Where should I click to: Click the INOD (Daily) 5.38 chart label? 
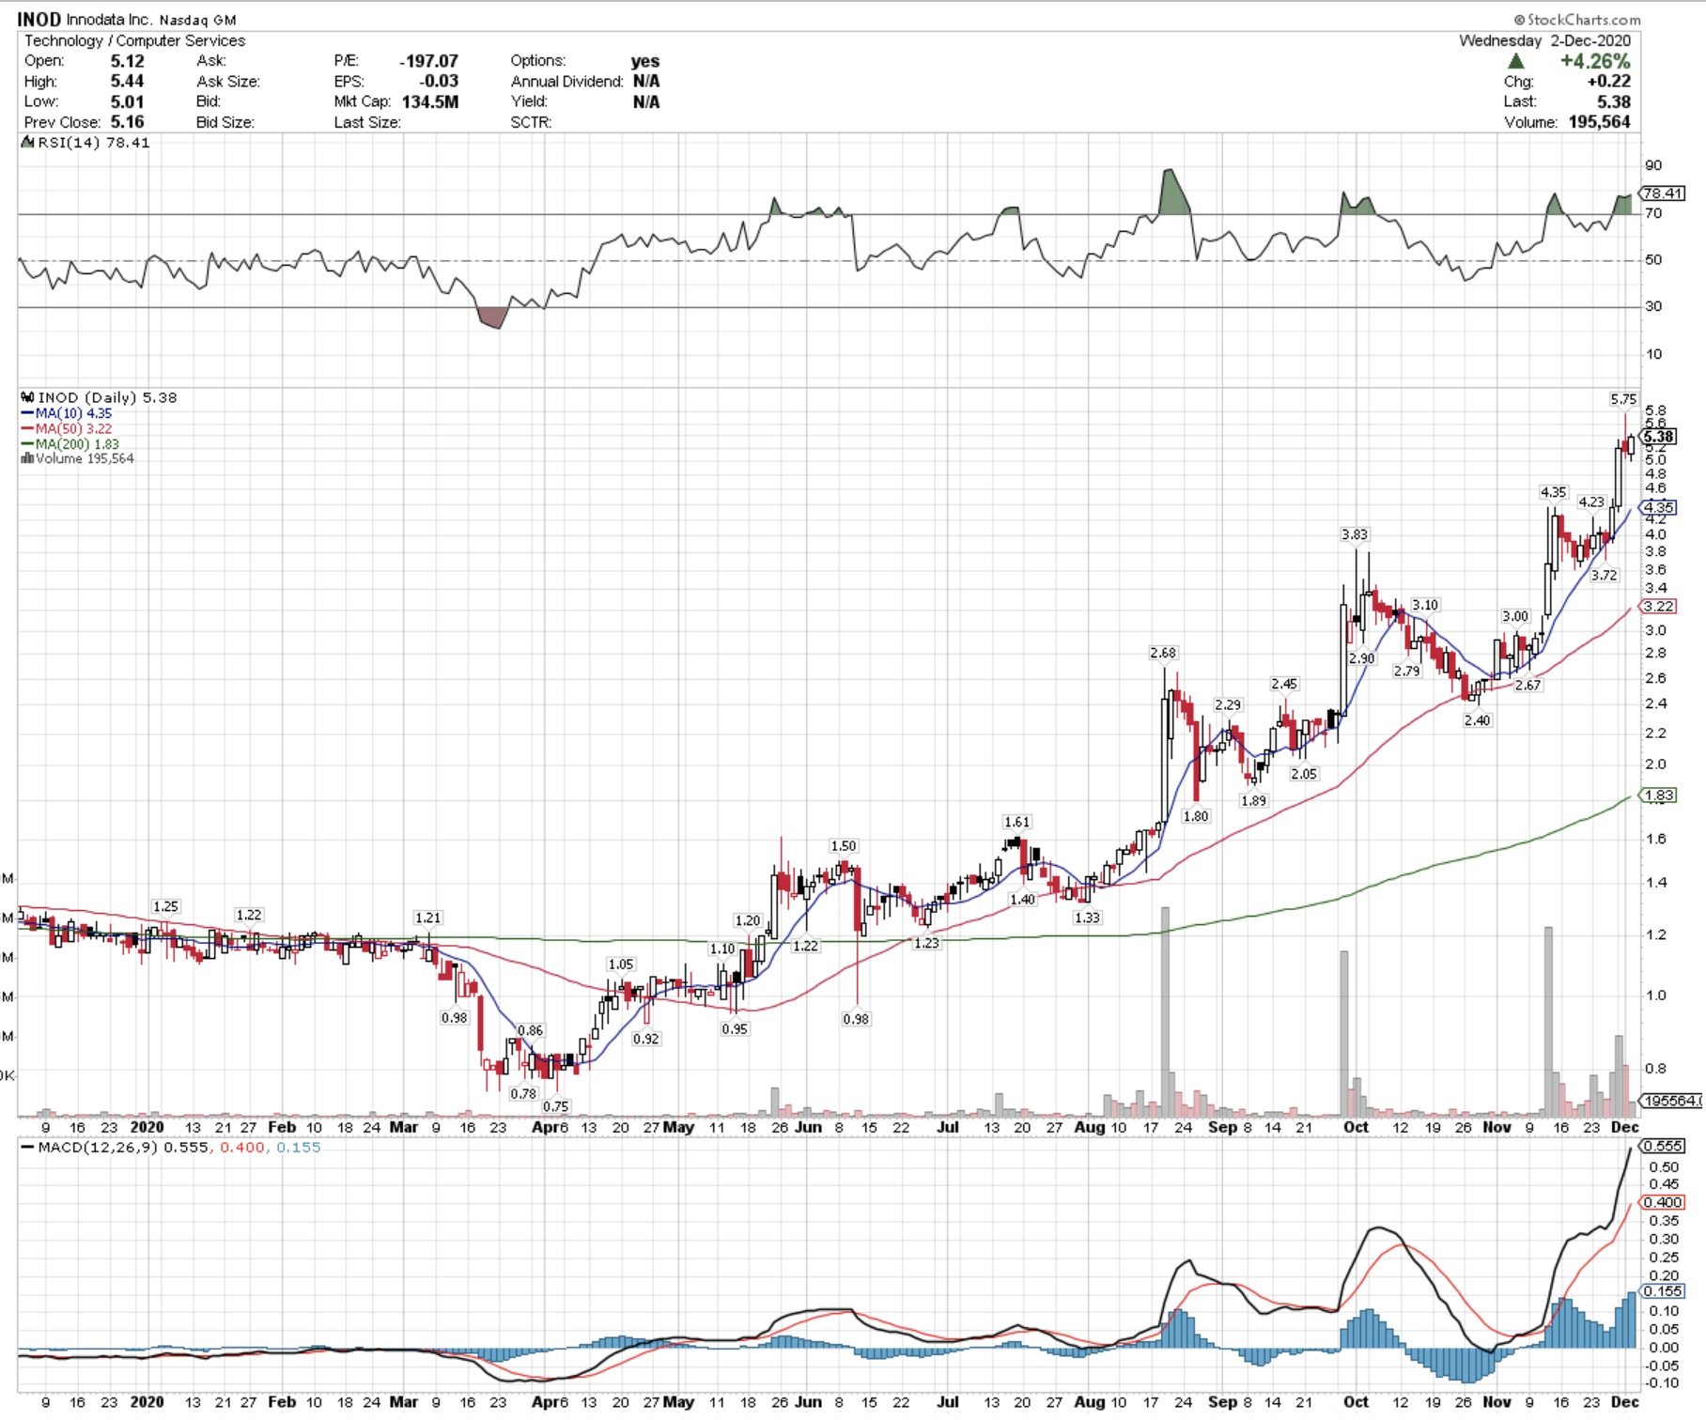[x=99, y=397]
